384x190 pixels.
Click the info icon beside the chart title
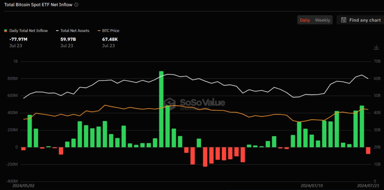tap(76, 4)
